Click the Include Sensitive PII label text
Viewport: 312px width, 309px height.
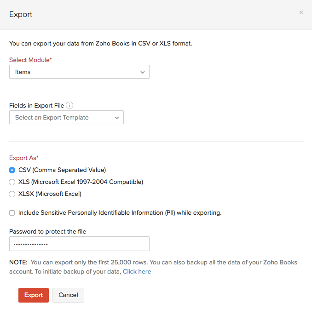coord(120,213)
